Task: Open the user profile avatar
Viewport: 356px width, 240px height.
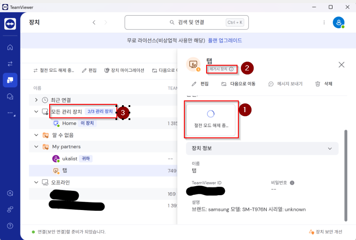Action: coord(339,23)
